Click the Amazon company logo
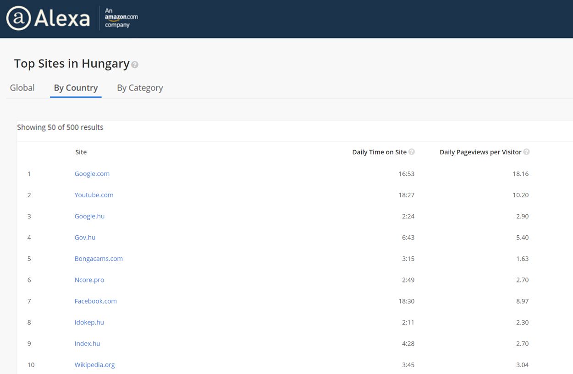This screenshot has width=573, height=374. coord(121,18)
